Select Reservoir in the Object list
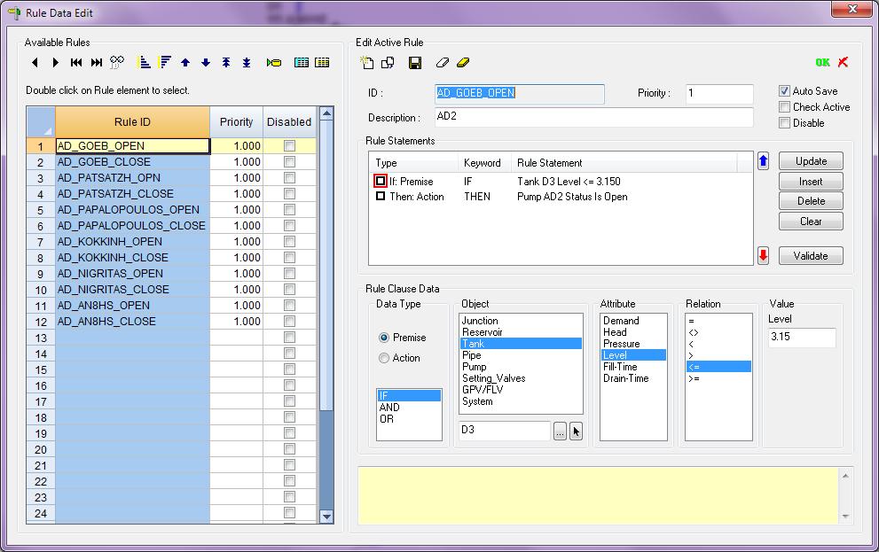The image size is (879, 552). click(521, 332)
